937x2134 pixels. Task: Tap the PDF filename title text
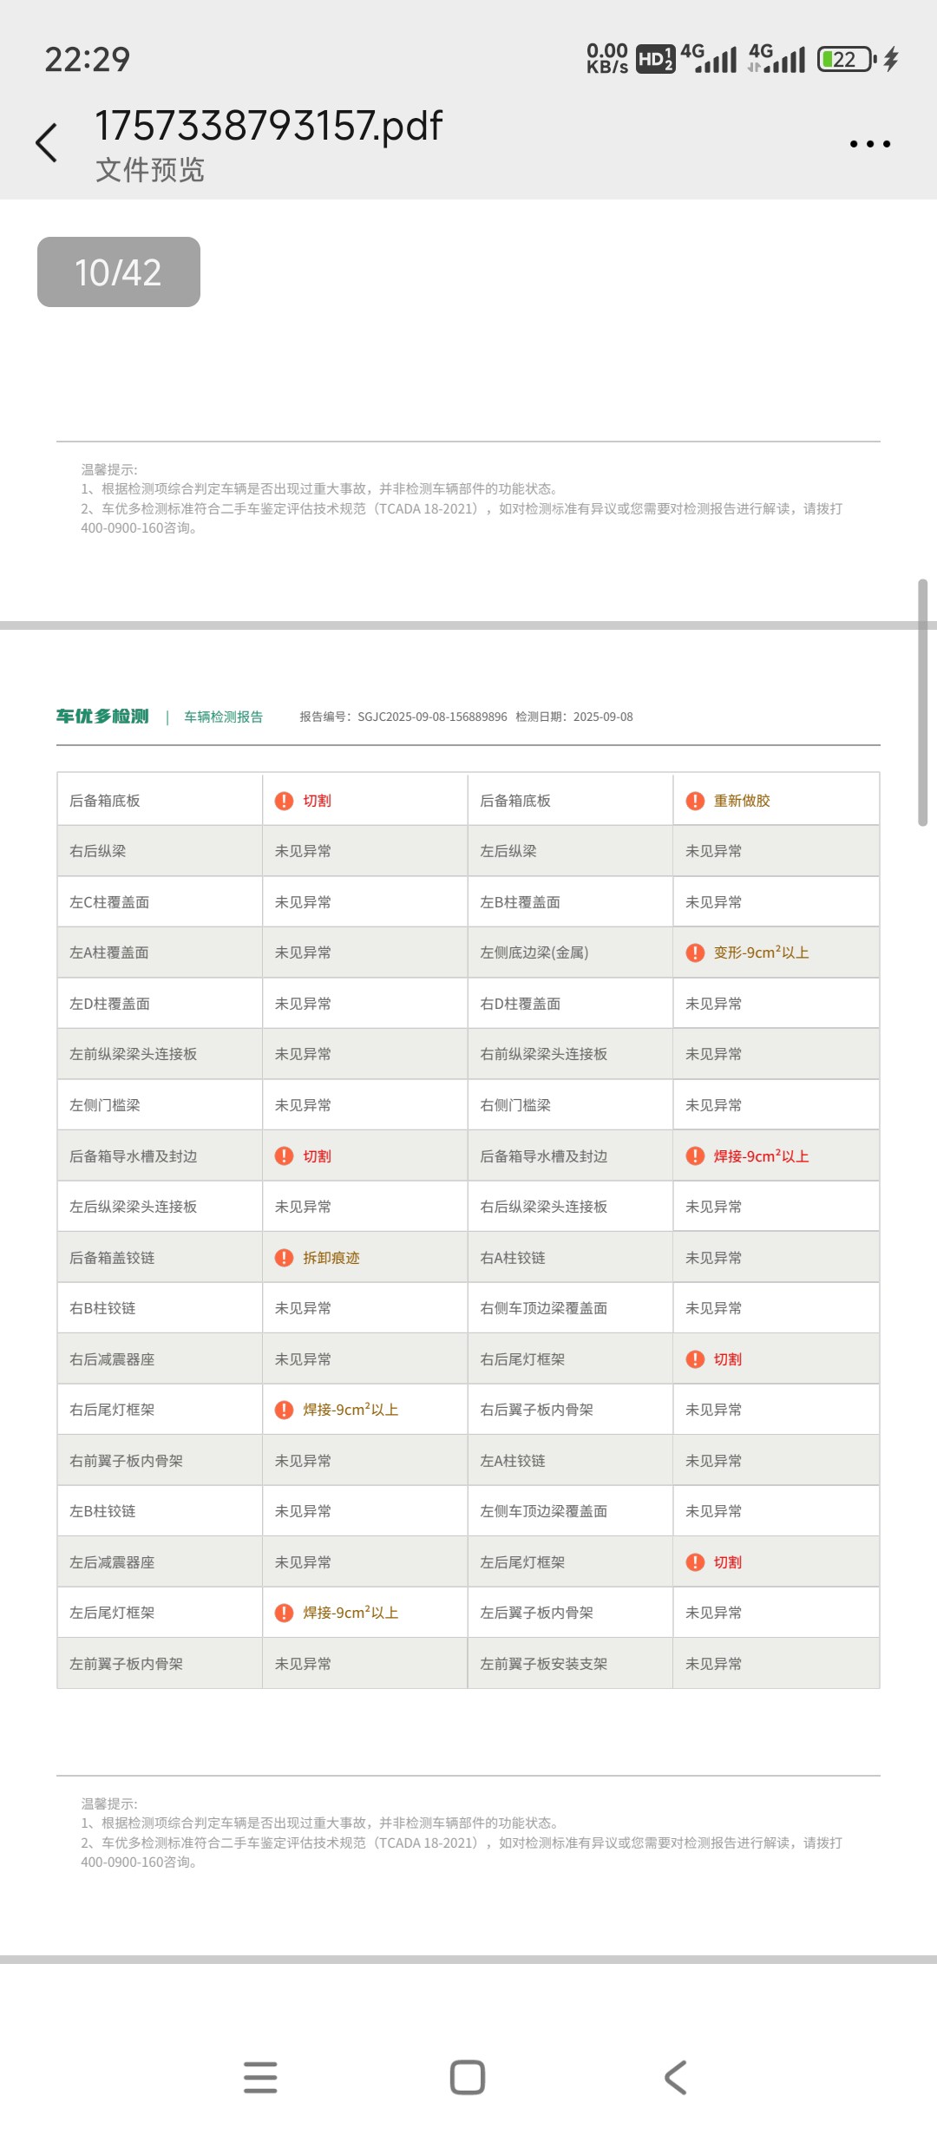tap(268, 126)
